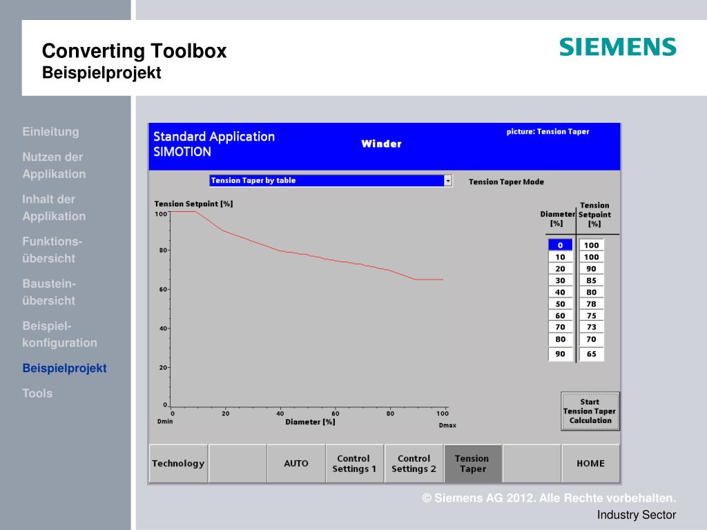Edit Tension Setpoint for diameter 20

591,268
